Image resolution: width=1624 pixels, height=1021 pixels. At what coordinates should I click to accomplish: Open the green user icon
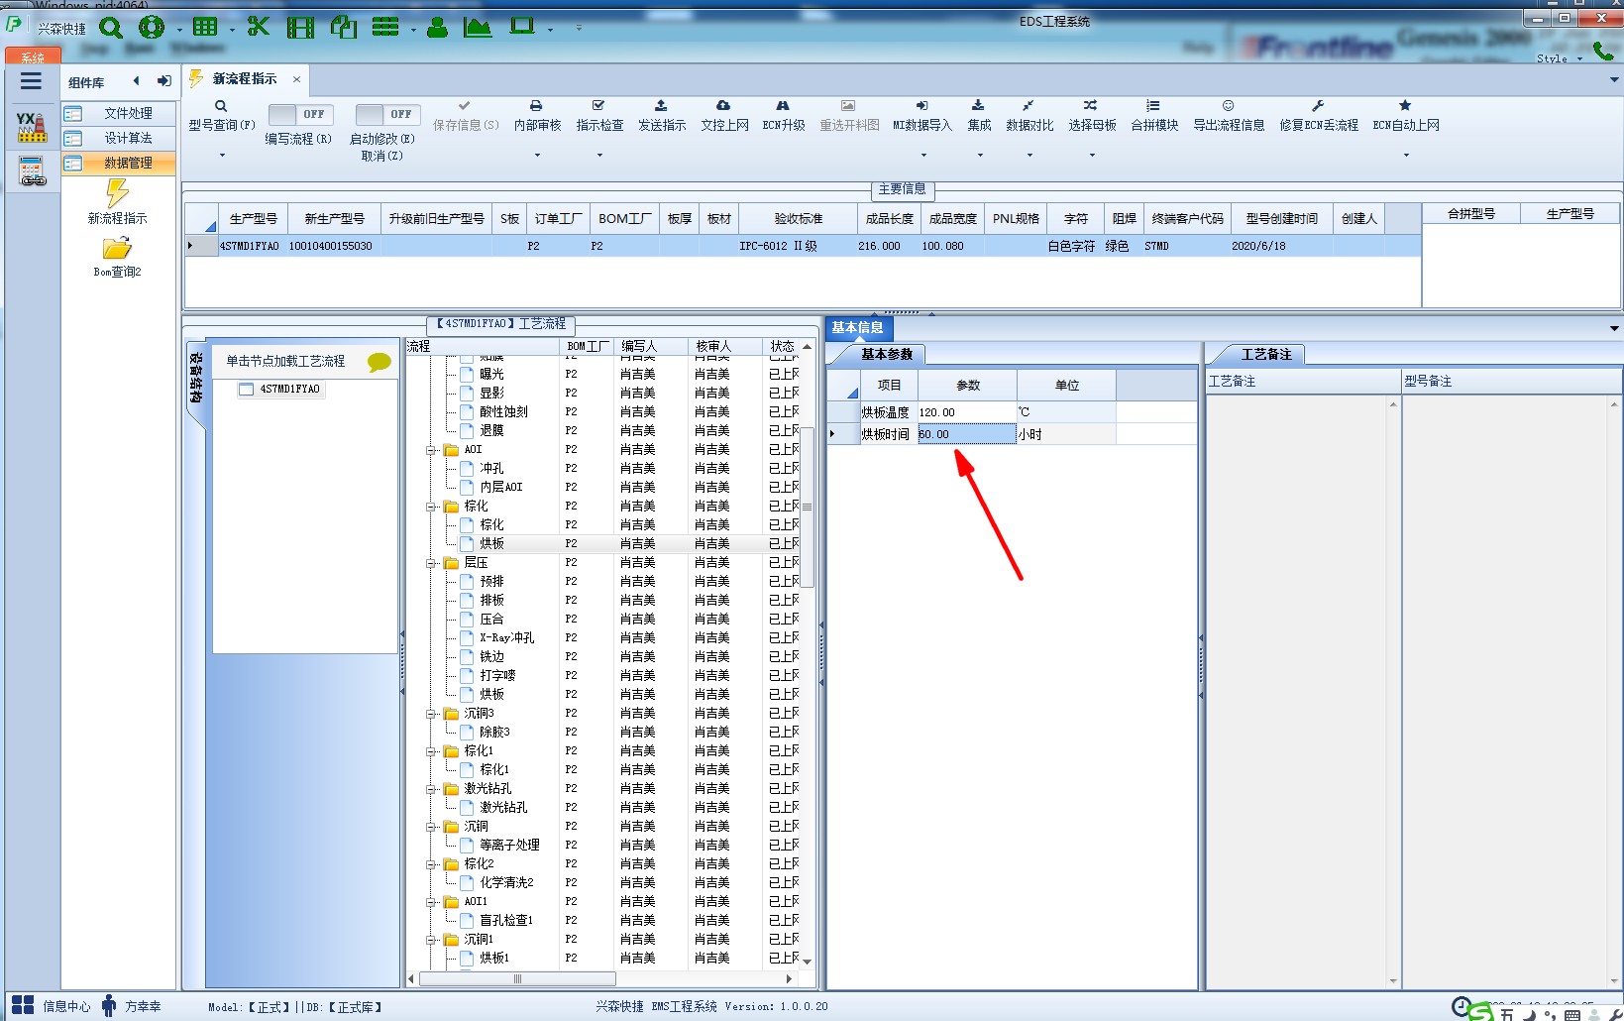437,28
